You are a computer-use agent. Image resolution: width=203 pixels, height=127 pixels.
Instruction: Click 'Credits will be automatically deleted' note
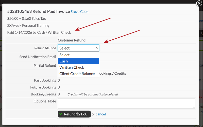93,94
